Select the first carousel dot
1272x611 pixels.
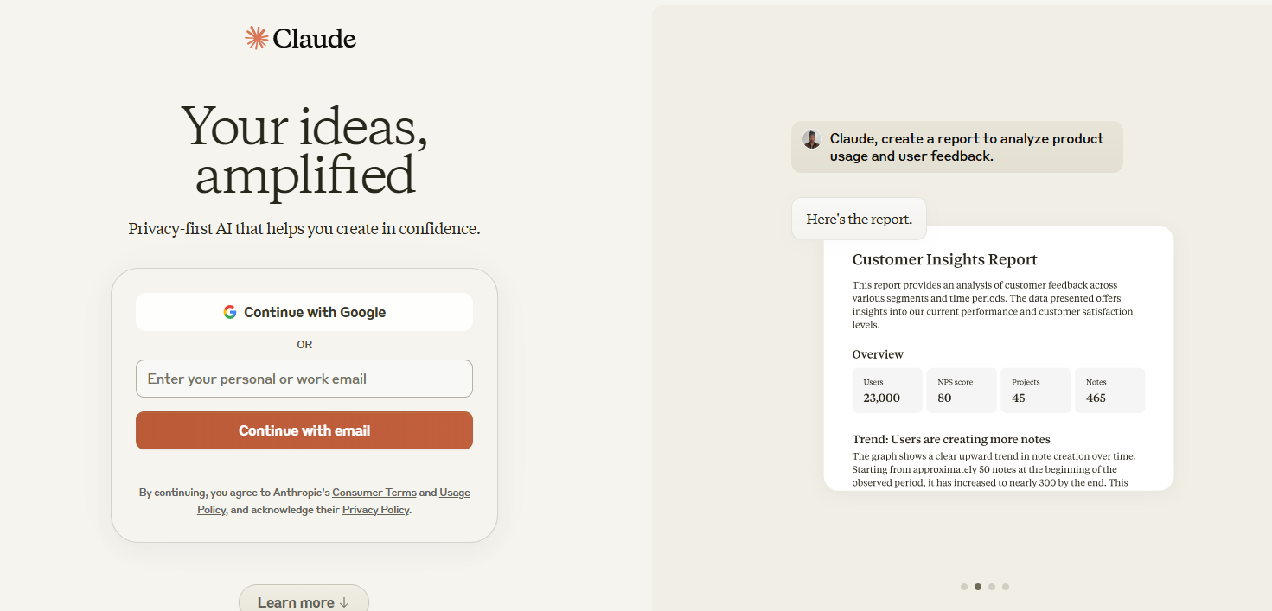(964, 587)
